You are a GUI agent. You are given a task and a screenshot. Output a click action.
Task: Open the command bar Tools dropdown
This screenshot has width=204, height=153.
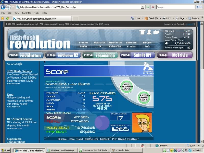(194, 18)
